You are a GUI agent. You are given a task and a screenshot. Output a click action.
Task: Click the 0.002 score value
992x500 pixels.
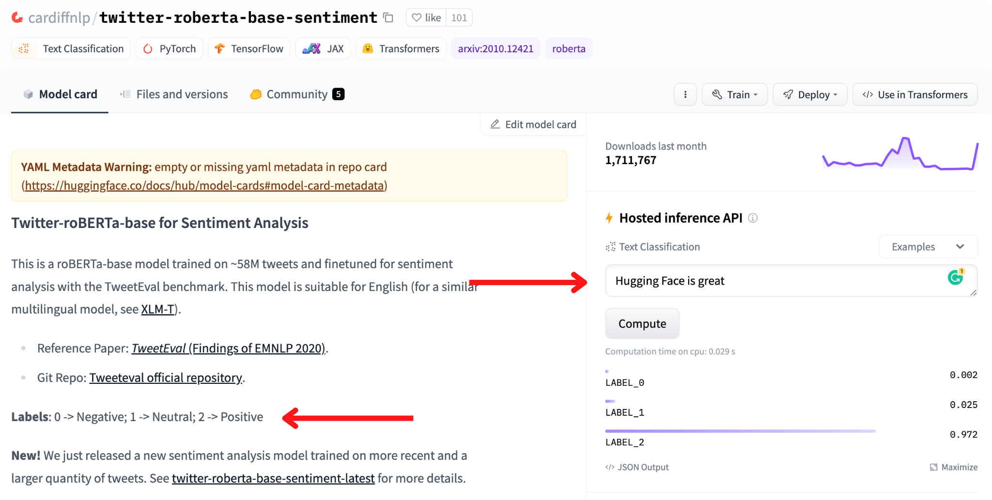[x=963, y=375]
